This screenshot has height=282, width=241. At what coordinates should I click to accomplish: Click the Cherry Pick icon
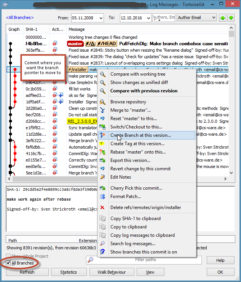coord(103,188)
